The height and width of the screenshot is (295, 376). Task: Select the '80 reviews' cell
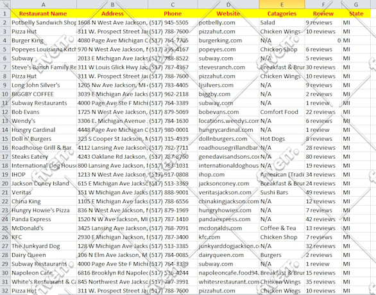click(323, 157)
